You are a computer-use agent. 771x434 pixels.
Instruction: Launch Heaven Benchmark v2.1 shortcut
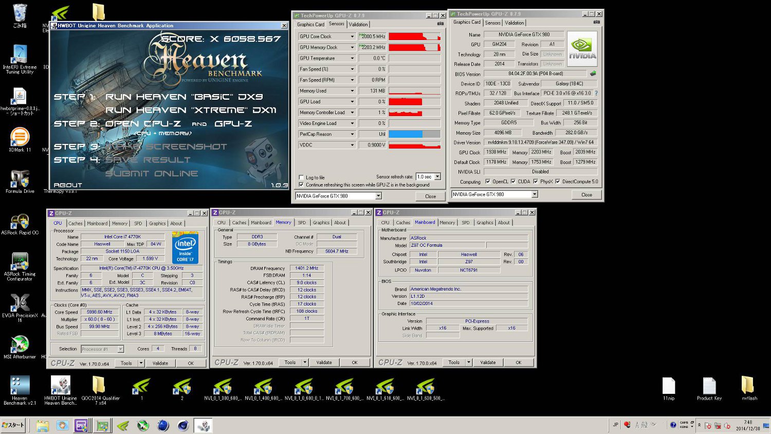(x=20, y=390)
